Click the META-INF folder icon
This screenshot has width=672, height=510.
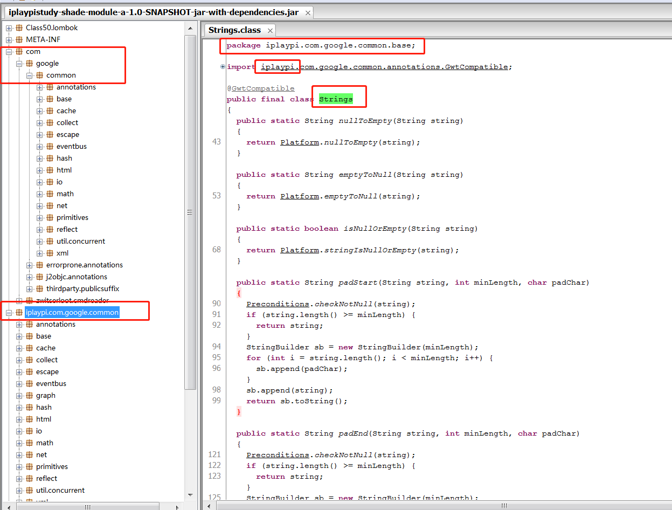[19, 39]
